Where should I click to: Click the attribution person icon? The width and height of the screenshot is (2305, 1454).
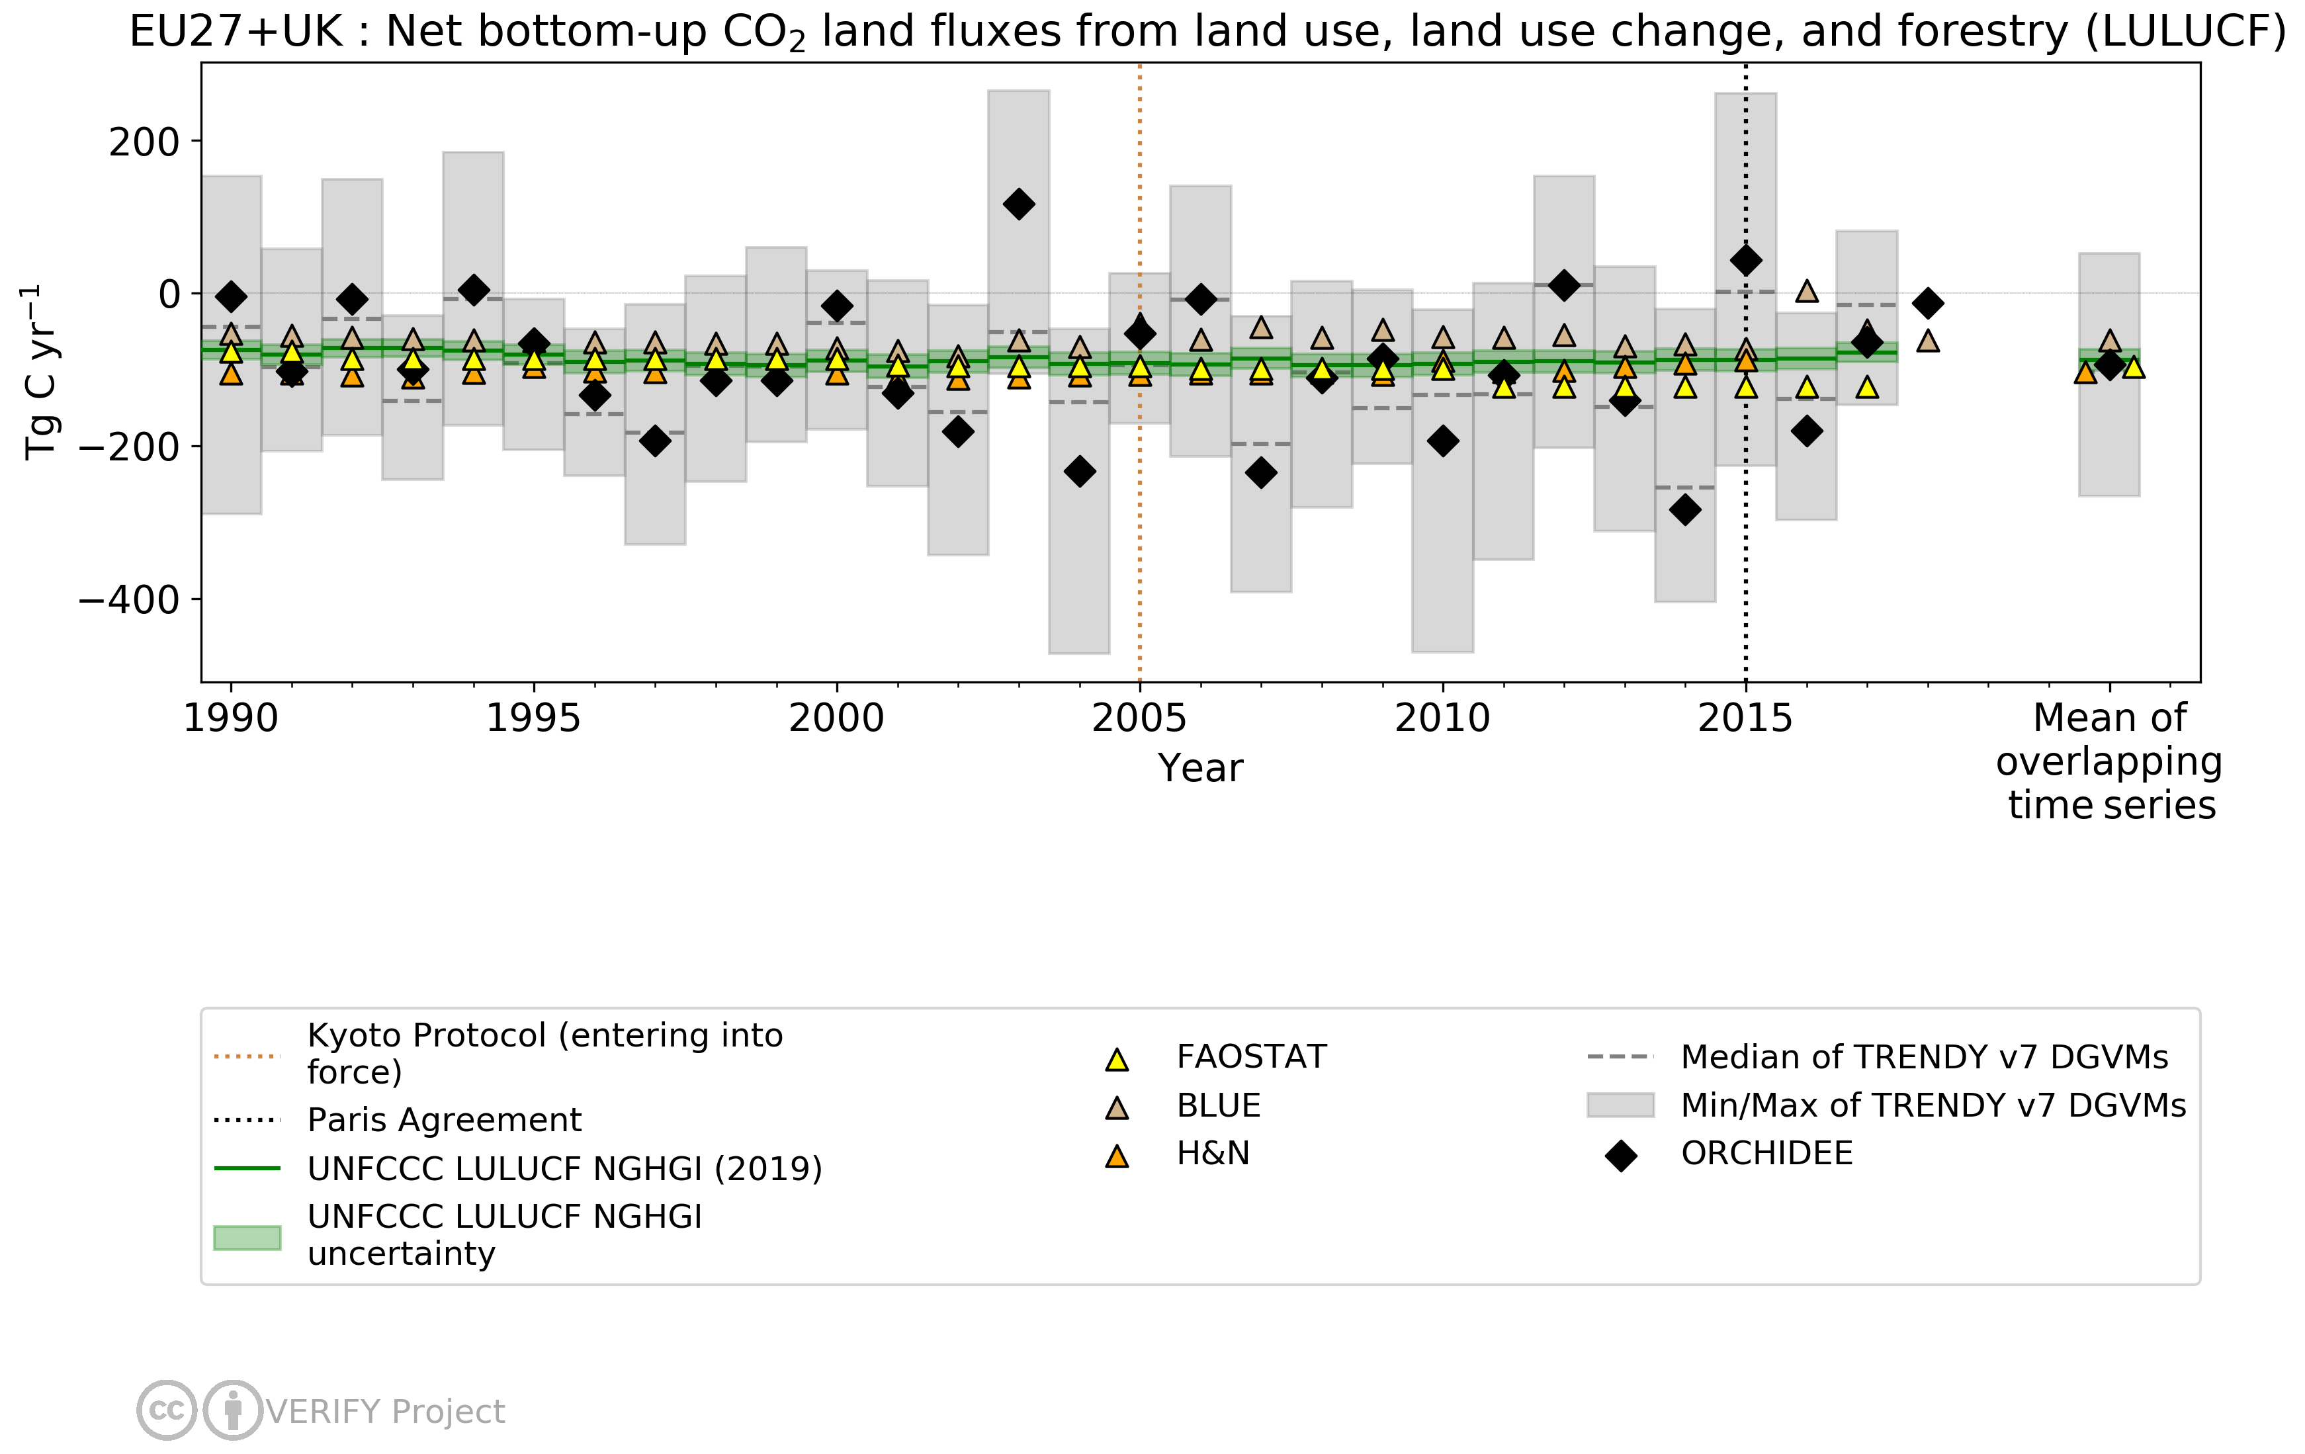(x=233, y=1410)
